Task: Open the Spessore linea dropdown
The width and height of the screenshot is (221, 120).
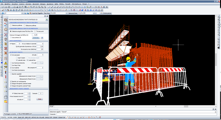Action: point(86,13)
